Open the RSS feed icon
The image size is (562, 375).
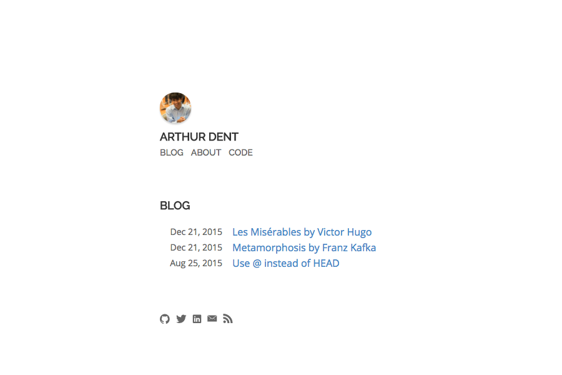[227, 319]
